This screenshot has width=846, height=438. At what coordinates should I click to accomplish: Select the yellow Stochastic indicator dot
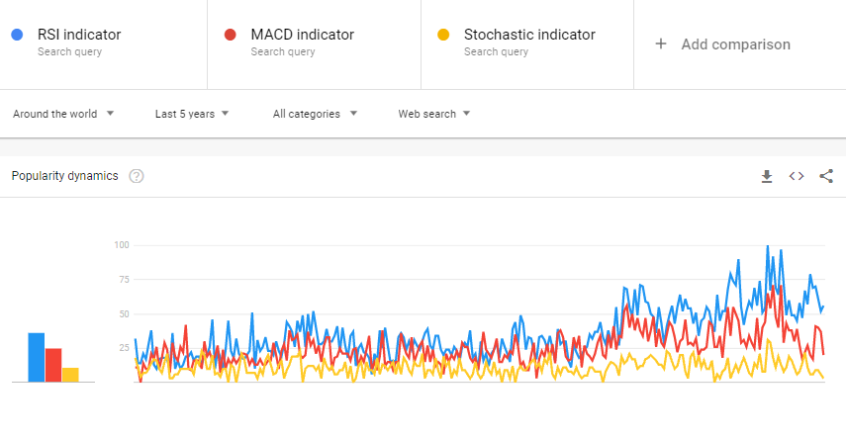pos(443,35)
